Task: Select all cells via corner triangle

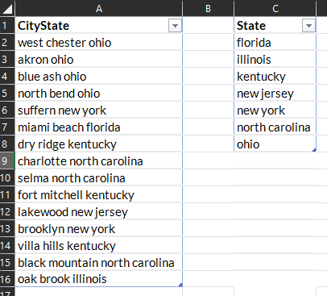Action: click(x=7, y=9)
